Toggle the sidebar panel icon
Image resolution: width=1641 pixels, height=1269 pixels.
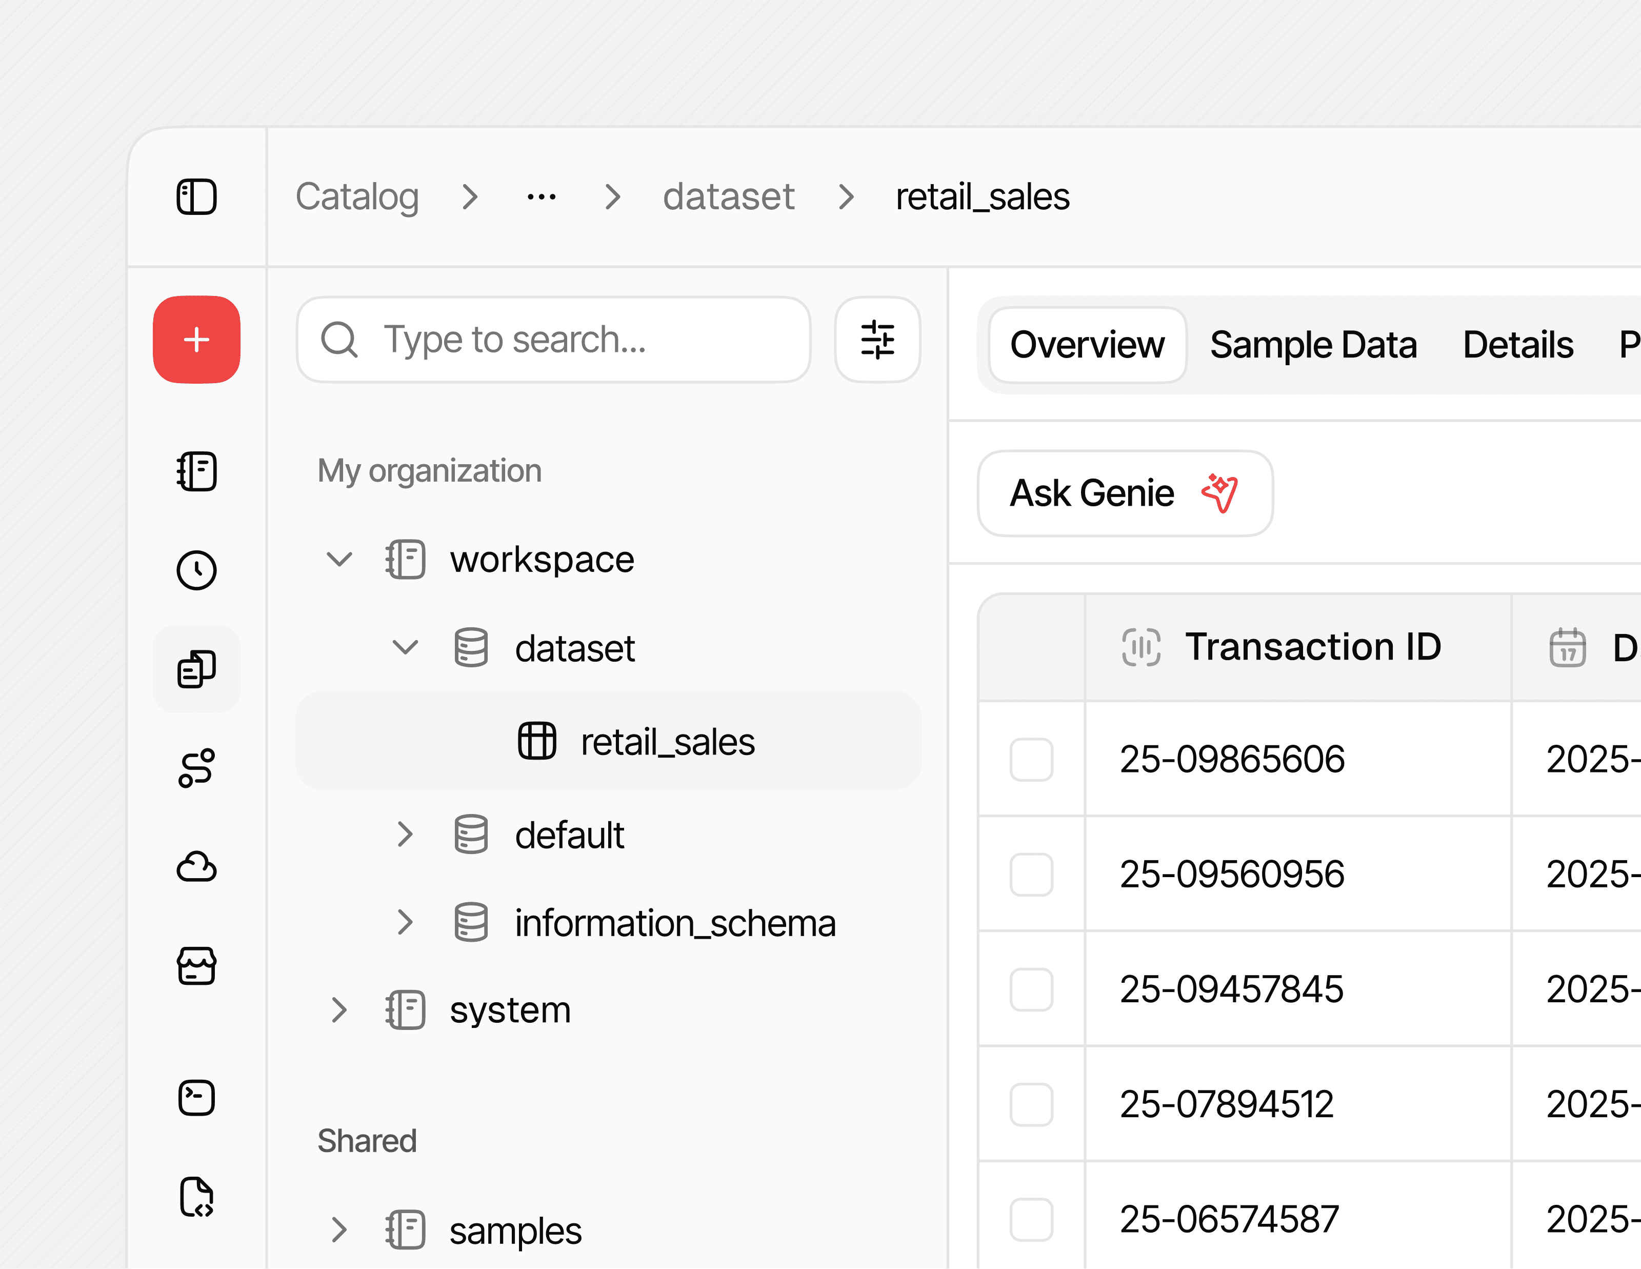tap(196, 197)
